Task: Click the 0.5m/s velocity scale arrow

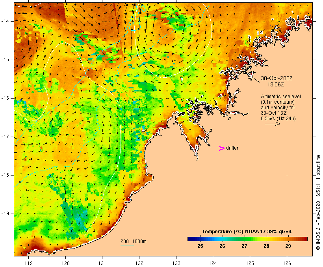Action: point(273,124)
